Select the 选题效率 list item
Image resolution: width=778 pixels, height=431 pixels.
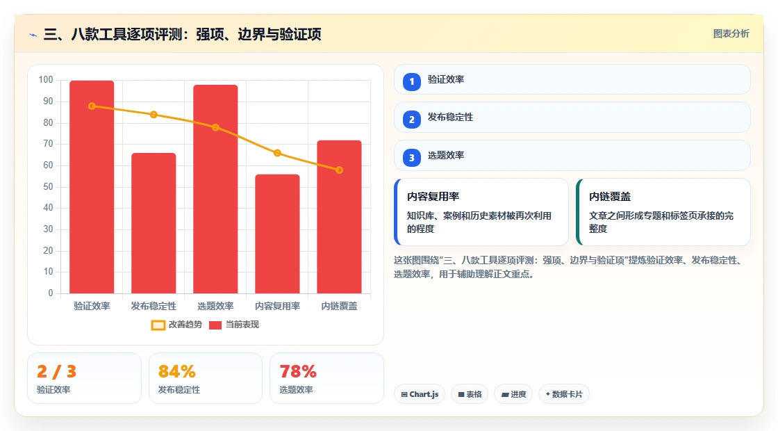[x=572, y=156]
